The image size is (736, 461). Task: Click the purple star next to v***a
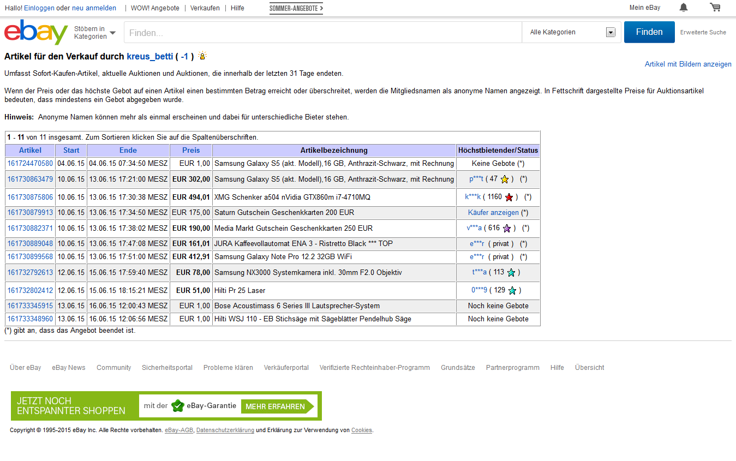tap(507, 228)
